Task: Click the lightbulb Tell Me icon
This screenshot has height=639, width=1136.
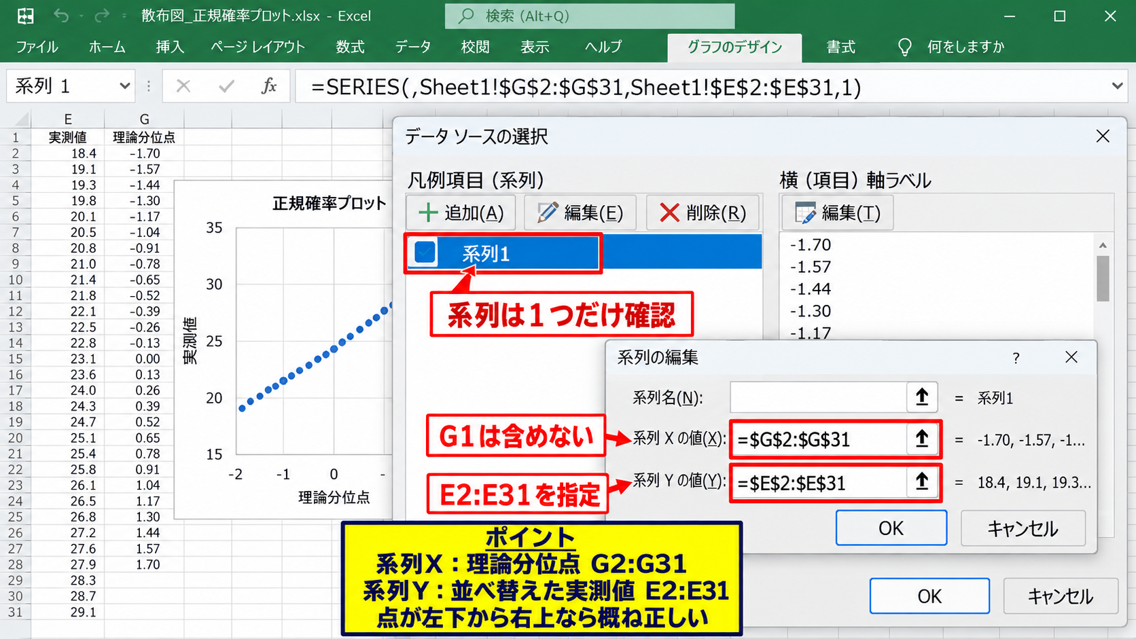Action: 904,47
